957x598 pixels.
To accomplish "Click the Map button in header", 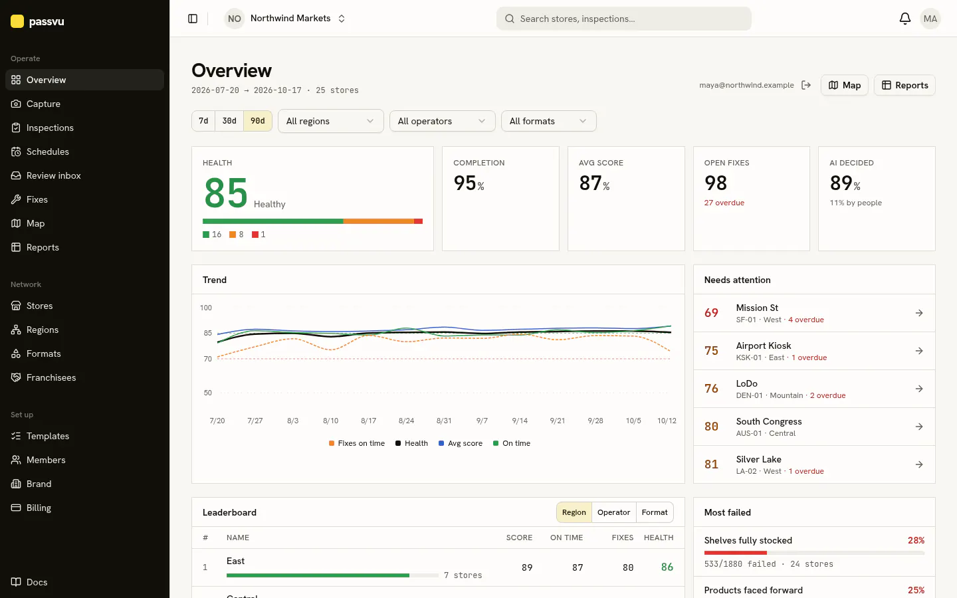I will coord(845,85).
